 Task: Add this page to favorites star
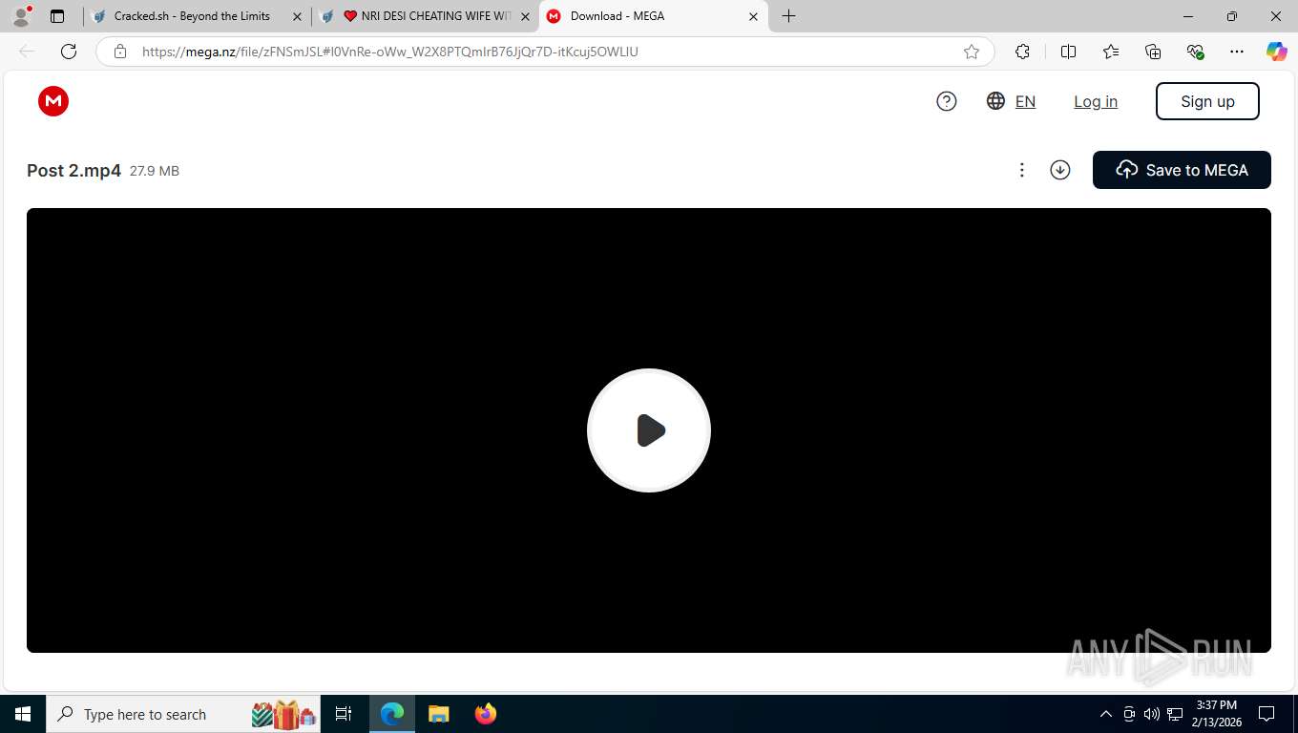[972, 52]
